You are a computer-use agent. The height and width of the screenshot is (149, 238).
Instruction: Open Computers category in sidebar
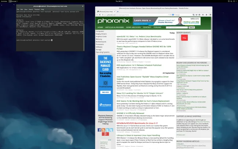click(100, 31)
